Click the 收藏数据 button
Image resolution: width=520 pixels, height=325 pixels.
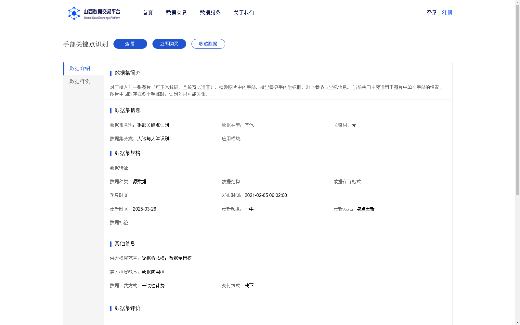point(208,44)
